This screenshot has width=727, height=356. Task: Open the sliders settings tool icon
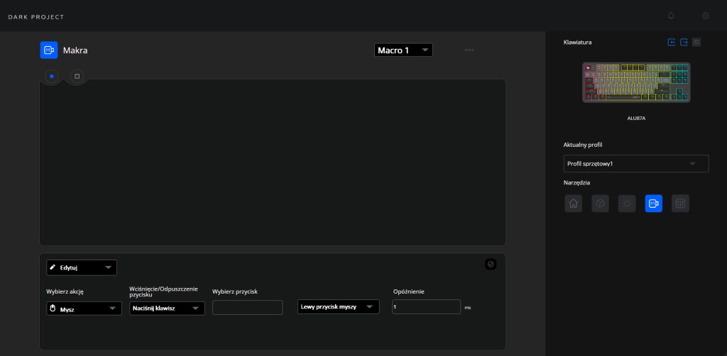pos(680,204)
